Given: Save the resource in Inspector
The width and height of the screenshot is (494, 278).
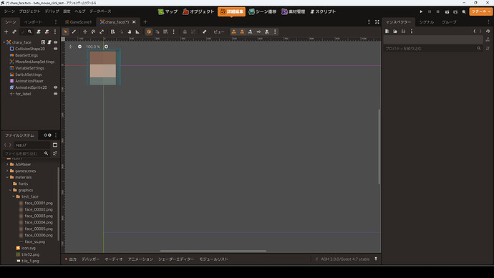Looking at the screenshot, I should pyautogui.click(x=403, y=32).
